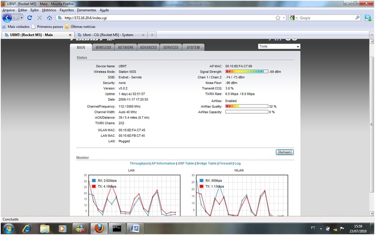This screenshot has width=375, height=235.
Task: Click the stop loading X icon
Action: tap(39, 18)
